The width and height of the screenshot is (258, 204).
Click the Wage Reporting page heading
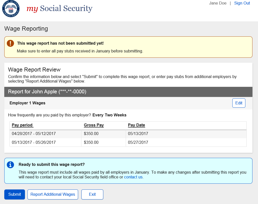tap(26, 29)
